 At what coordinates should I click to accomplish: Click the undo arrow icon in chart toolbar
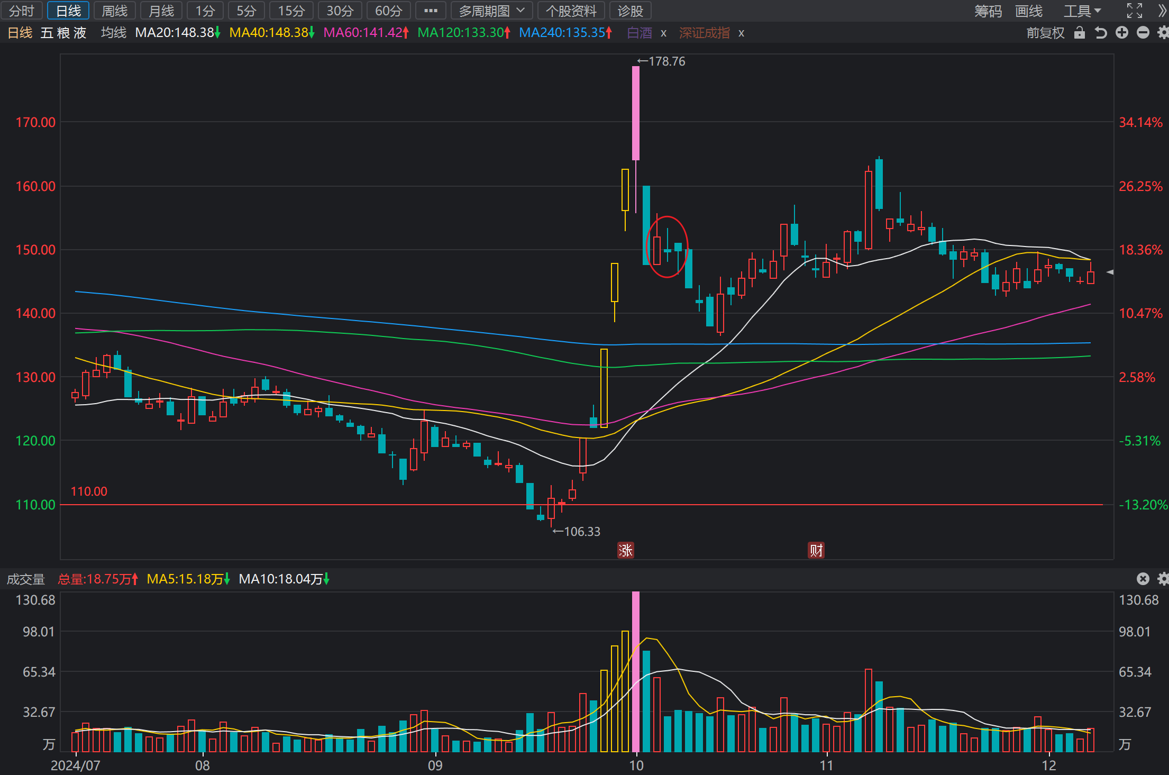click(x=1101, y=33)
